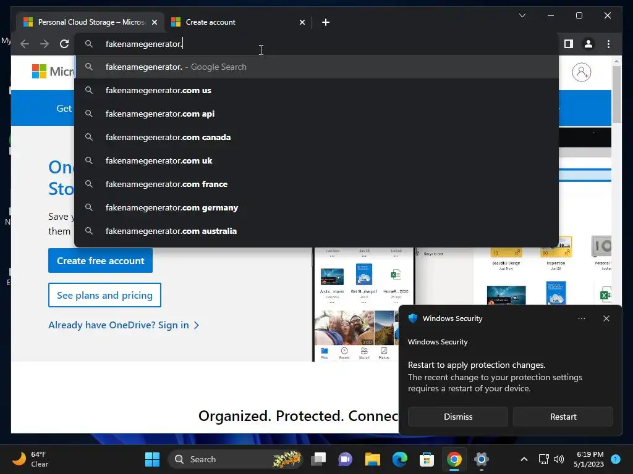
Task: Click the Chrome icon in taskbar
Action: click(x=454, y=459)
